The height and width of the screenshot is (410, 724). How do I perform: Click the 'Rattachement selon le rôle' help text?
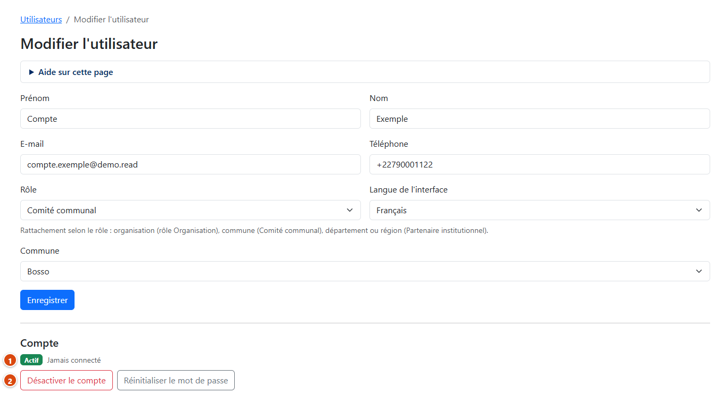tap(254, 231)
